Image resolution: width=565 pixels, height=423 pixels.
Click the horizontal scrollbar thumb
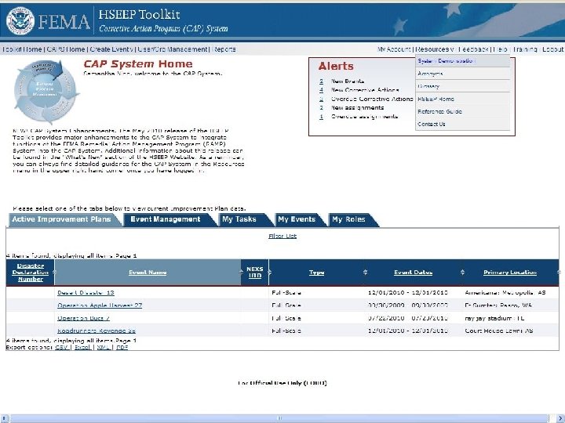pyautogui.click(x=279, y=418)
